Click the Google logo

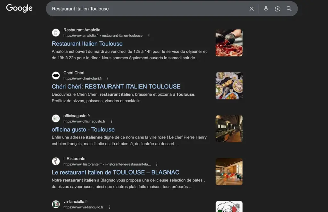[x=19, y=8]
